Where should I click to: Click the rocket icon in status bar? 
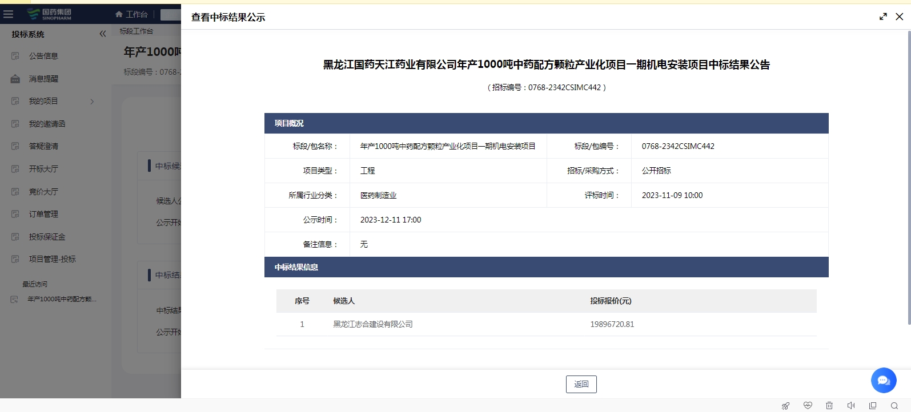786,406
